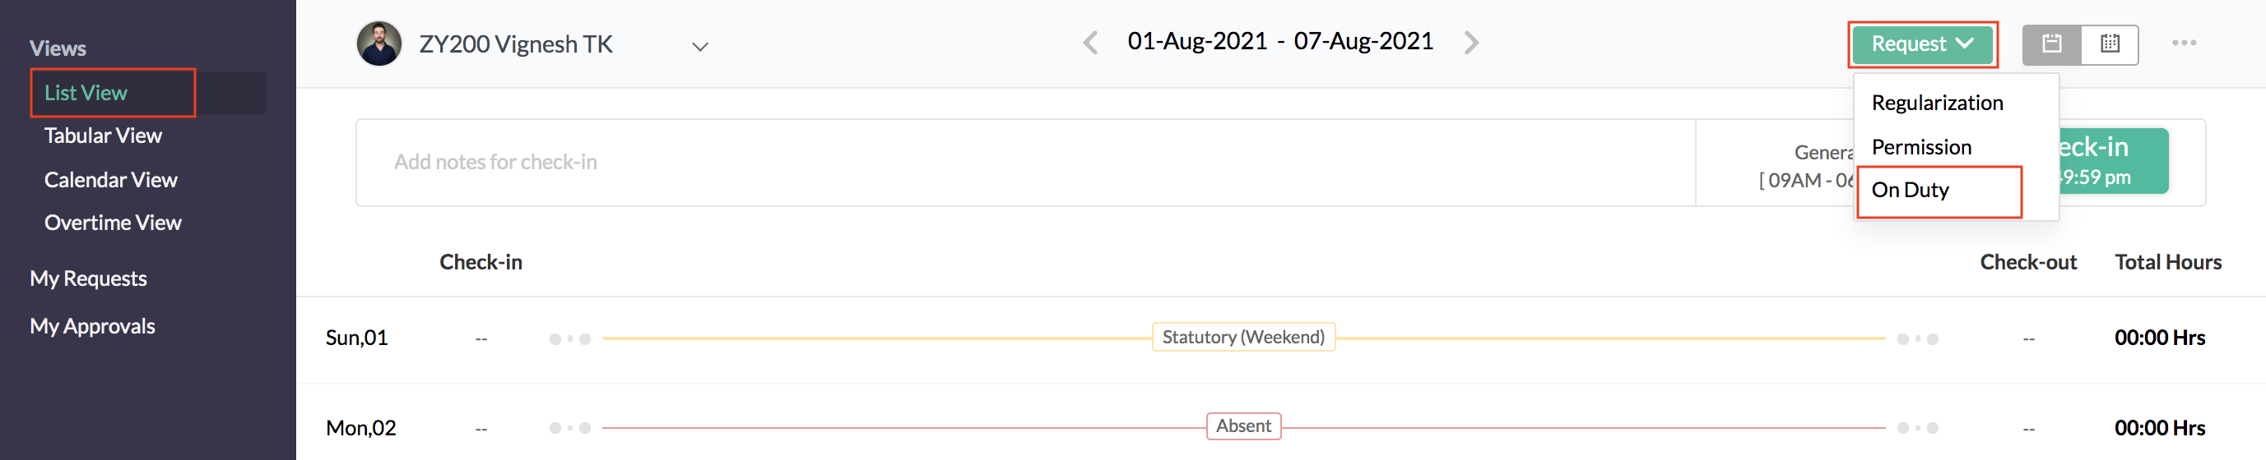
Task: Go to previous week using left arrow
Action: (x=1090, y=43)
